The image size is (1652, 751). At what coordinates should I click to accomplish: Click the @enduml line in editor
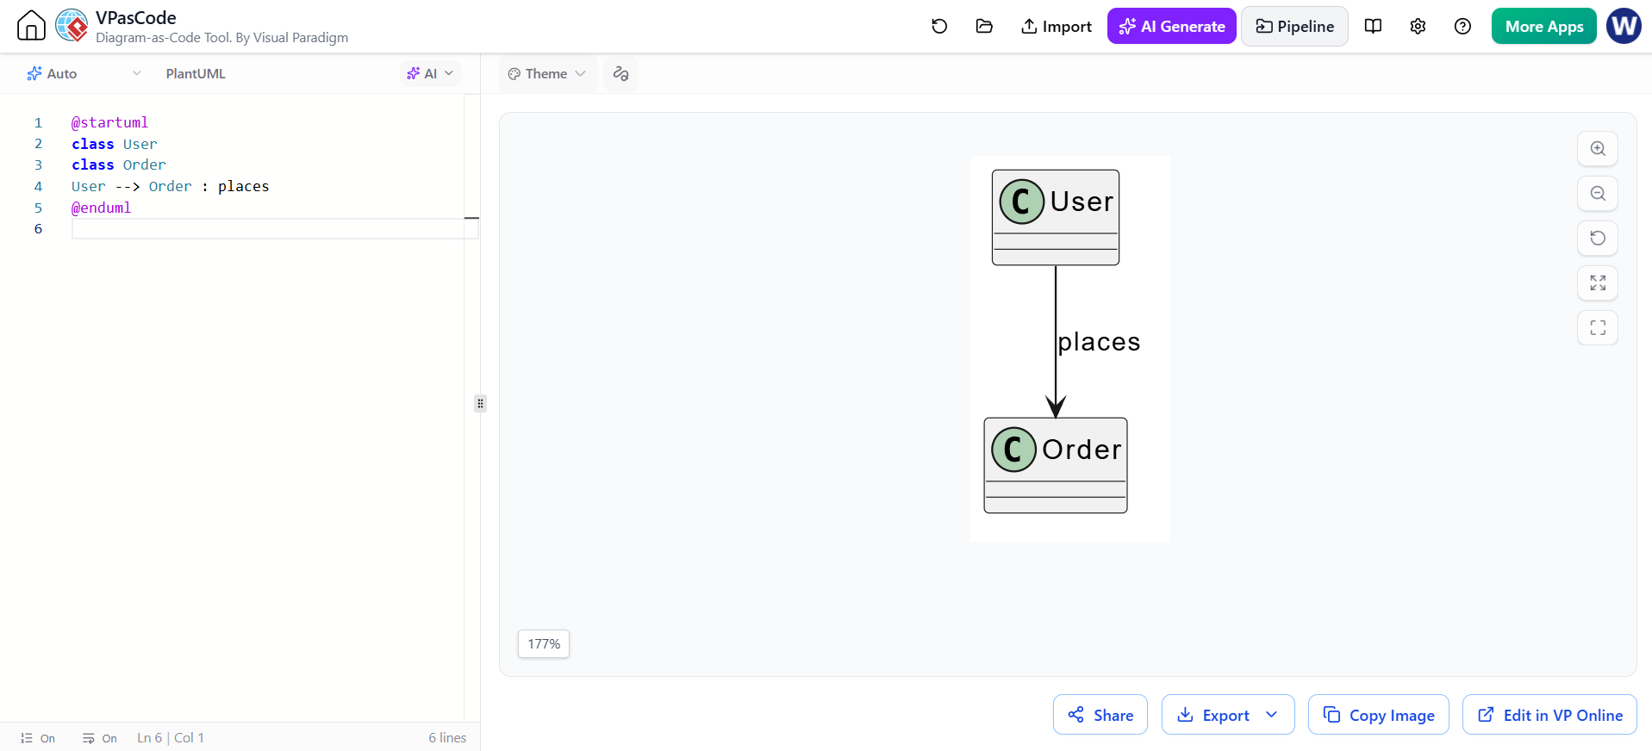pyautogui.click(x=101, y=208)
